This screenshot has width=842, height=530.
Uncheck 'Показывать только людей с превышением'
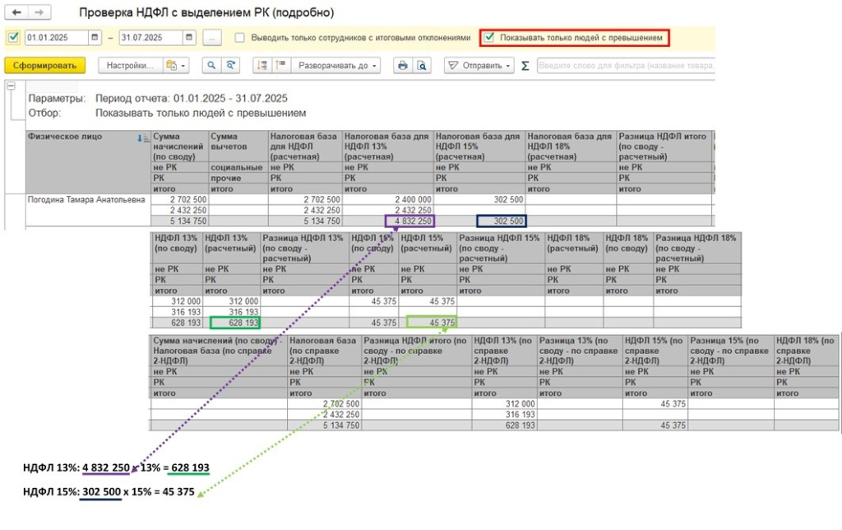click(489, 38)
